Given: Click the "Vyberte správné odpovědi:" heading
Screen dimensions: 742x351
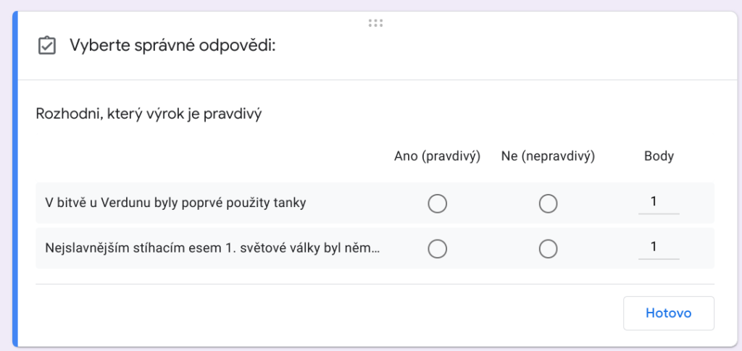Looking at the screenshot, I should [x=172, y=46].
